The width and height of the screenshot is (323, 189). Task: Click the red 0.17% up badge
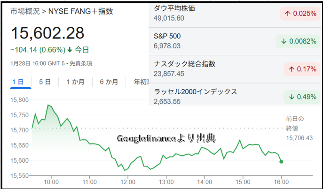(301, 69)
